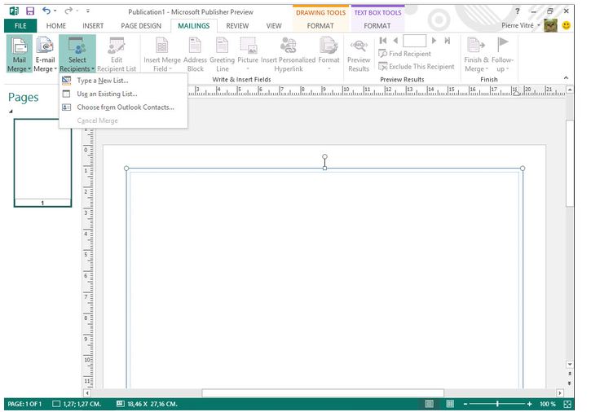
Task: Choose Type a New List option
Action: (x=103, y=81)
